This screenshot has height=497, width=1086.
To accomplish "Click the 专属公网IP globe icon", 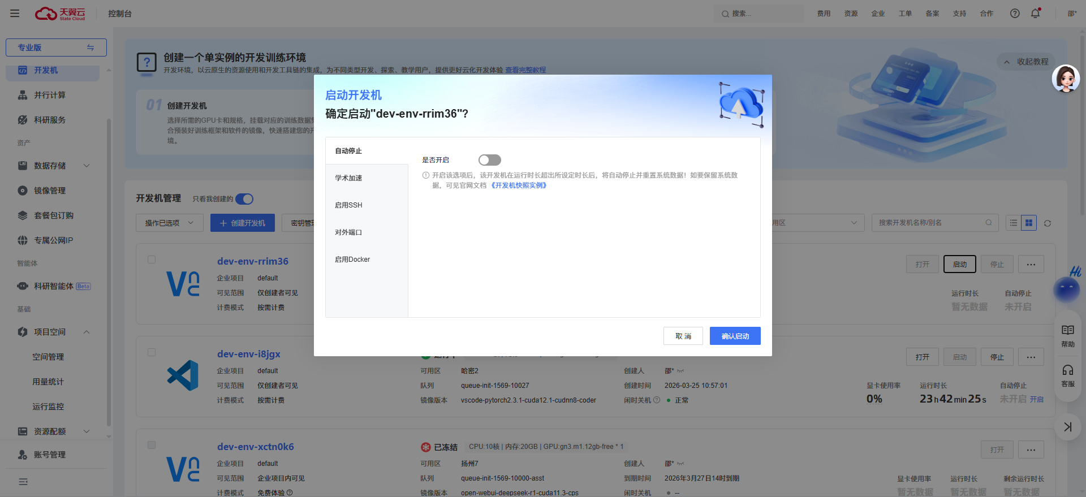I will tap(23, 240).
